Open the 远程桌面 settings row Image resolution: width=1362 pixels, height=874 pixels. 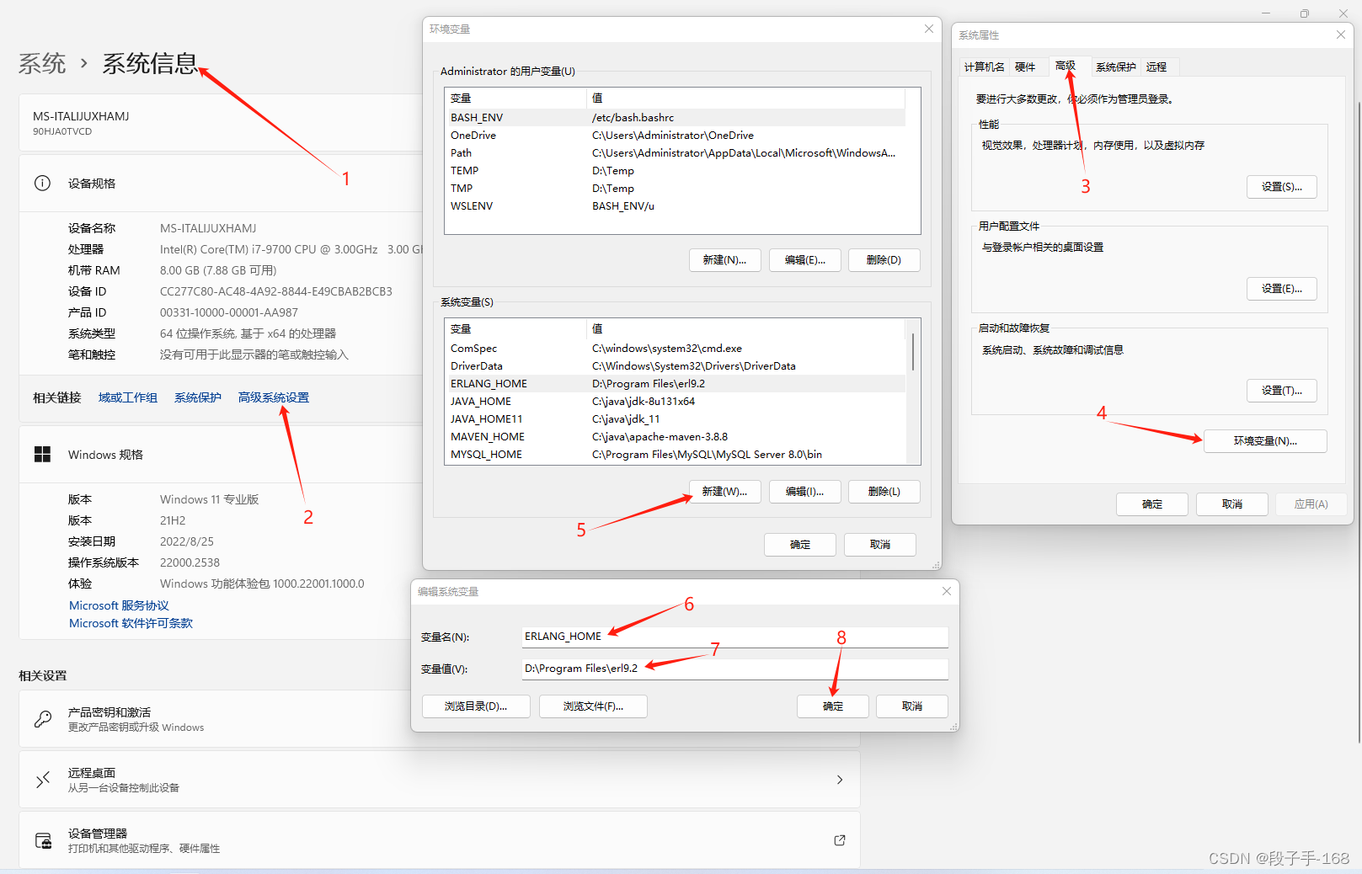click(440, 780)
